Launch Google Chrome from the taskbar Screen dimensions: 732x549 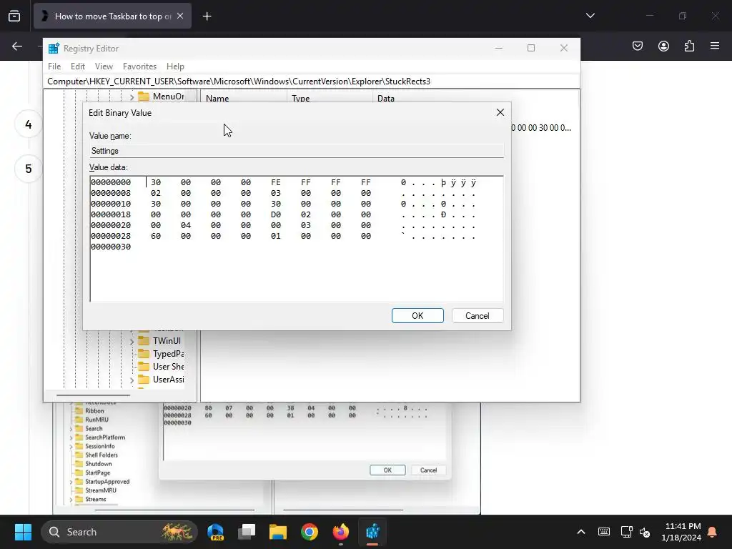click(309, 532)
